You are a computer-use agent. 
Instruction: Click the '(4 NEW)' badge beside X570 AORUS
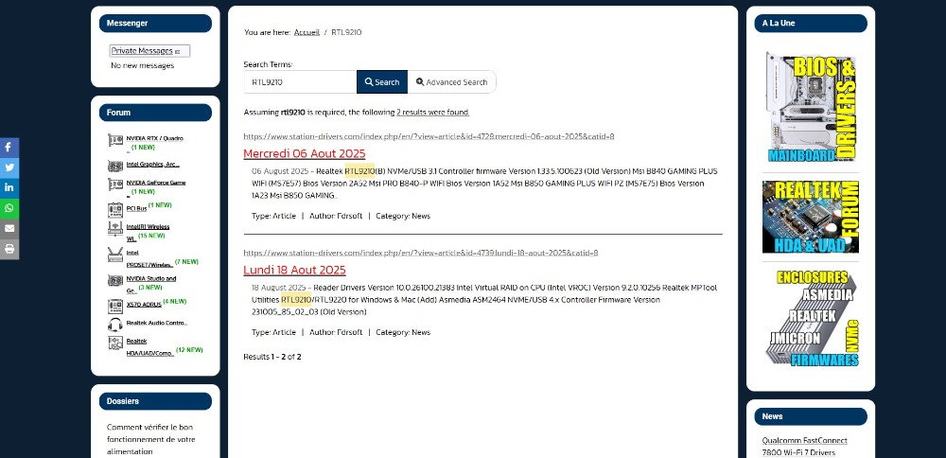(174, 301)
